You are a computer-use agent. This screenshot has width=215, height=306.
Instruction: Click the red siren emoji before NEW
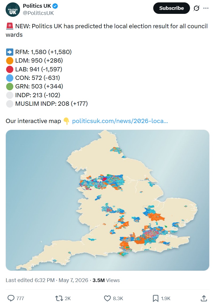click(10, 26)
